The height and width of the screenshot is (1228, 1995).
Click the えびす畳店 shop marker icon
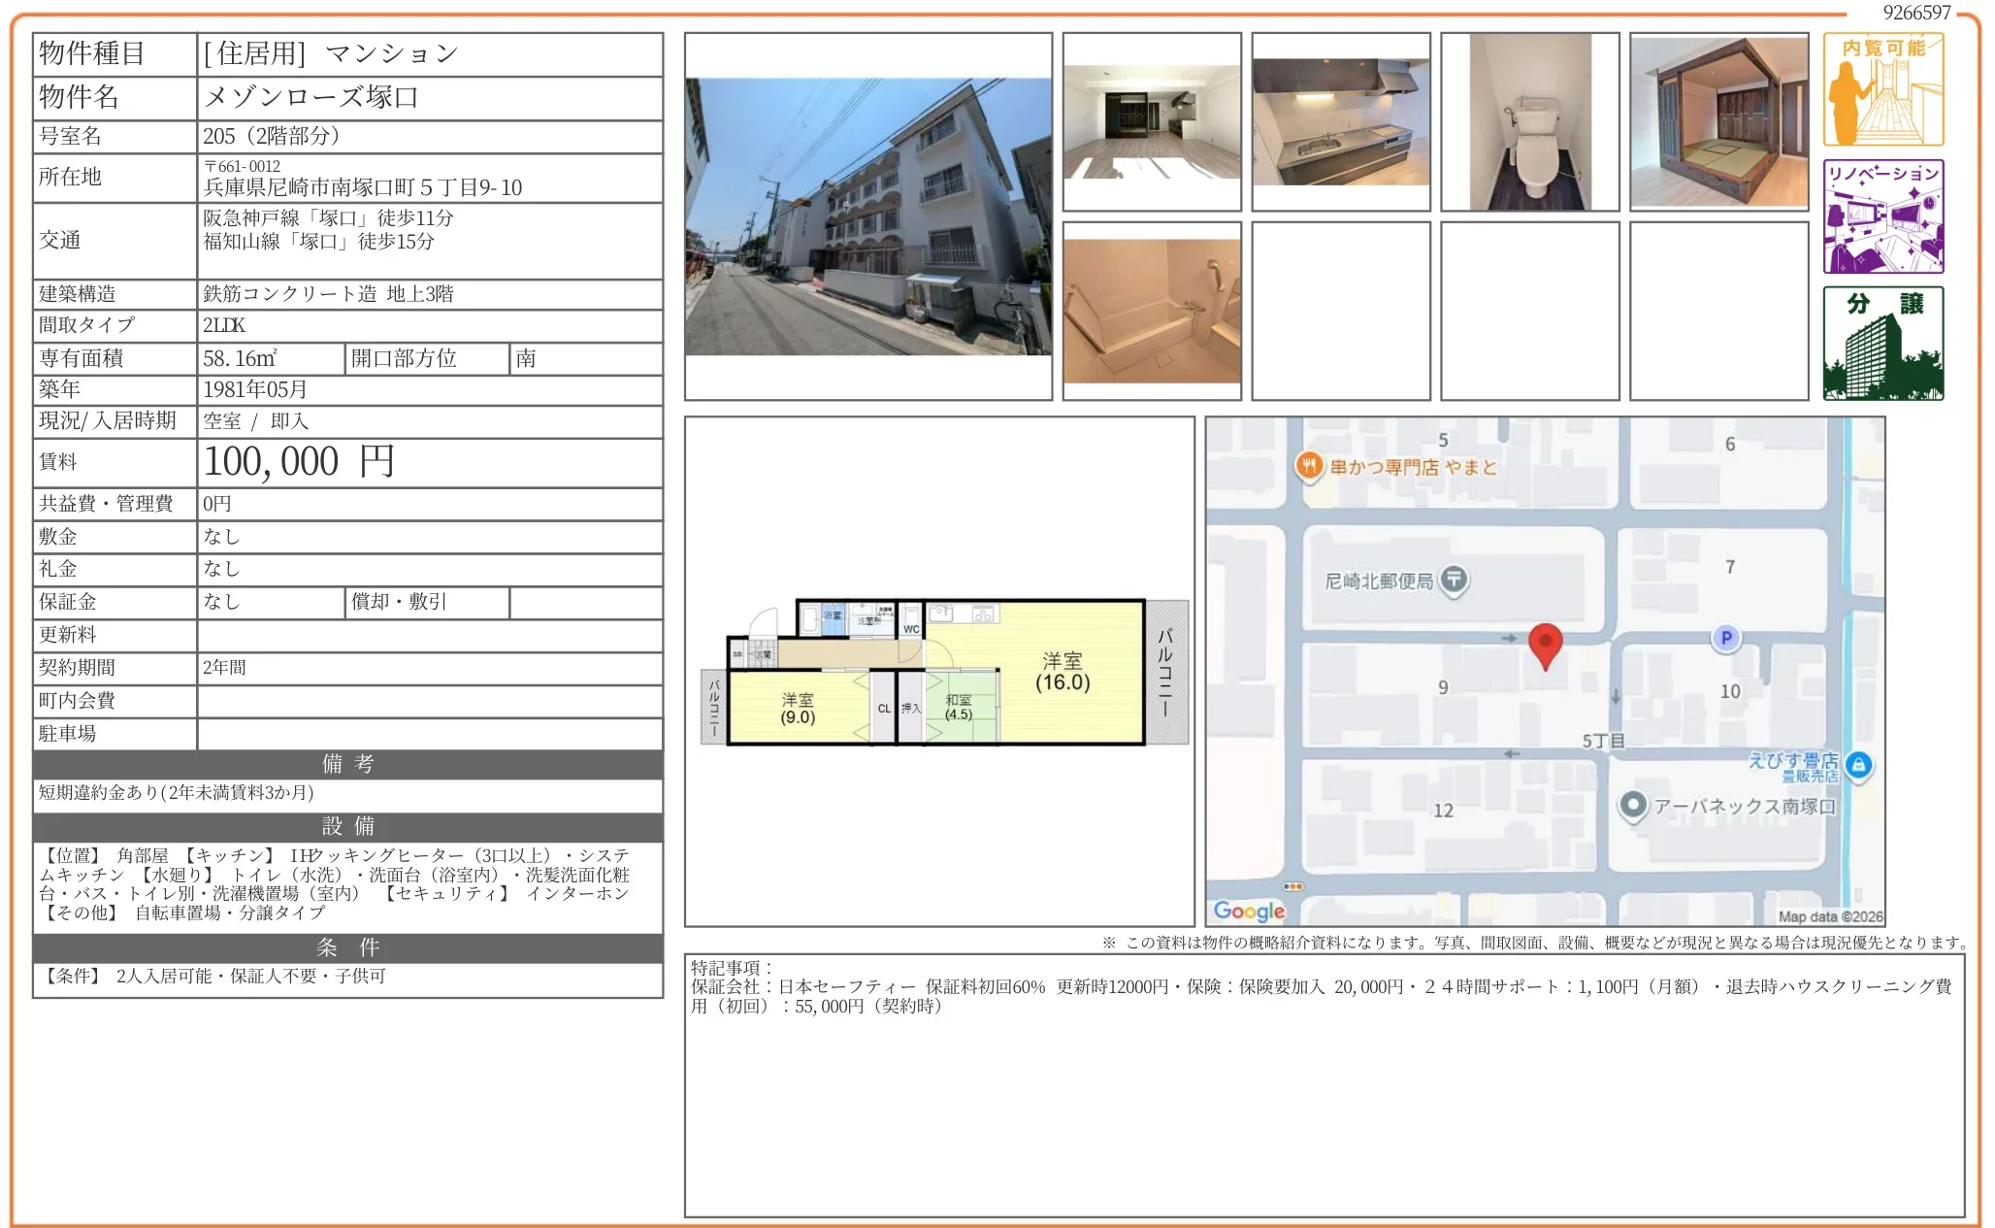point(1858,764)
